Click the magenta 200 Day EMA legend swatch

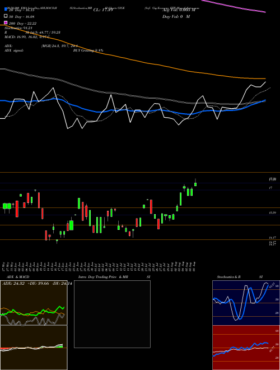point(6,23)
